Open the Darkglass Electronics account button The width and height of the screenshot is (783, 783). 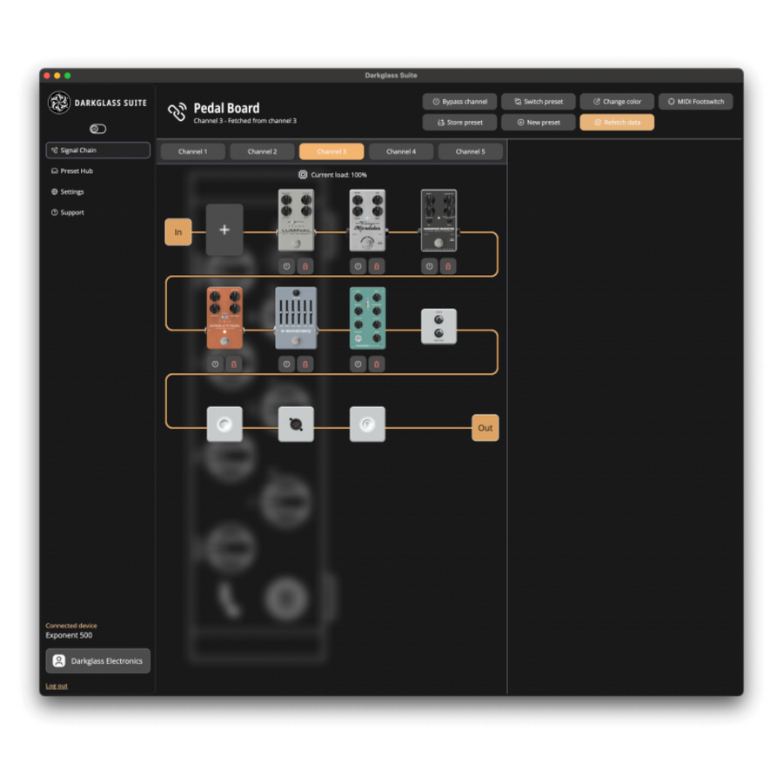pyautogui.click(x=97, y=661)
